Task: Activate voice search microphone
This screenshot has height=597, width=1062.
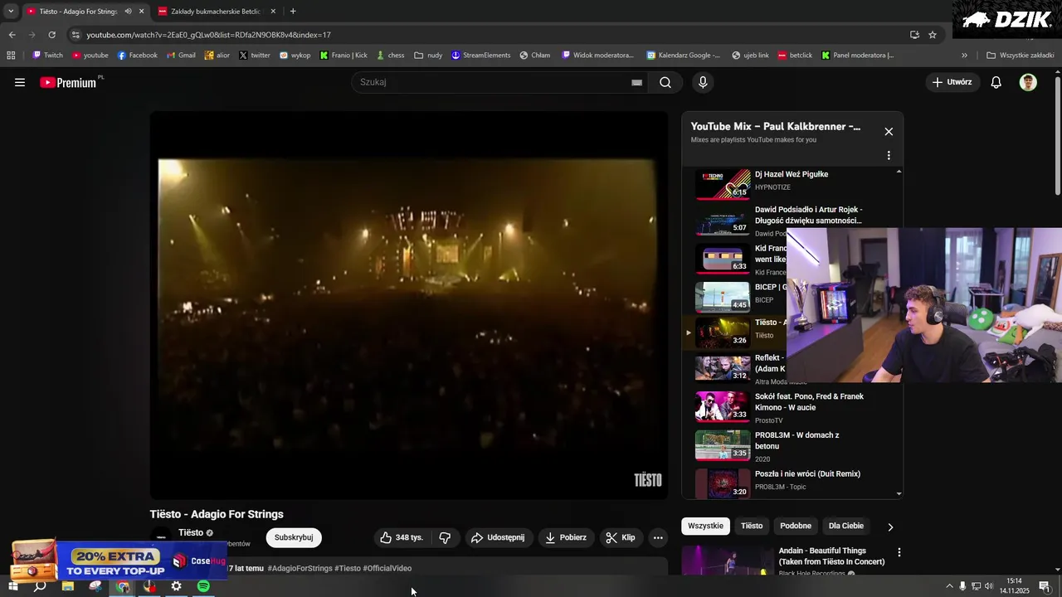Action: [703, 82]
